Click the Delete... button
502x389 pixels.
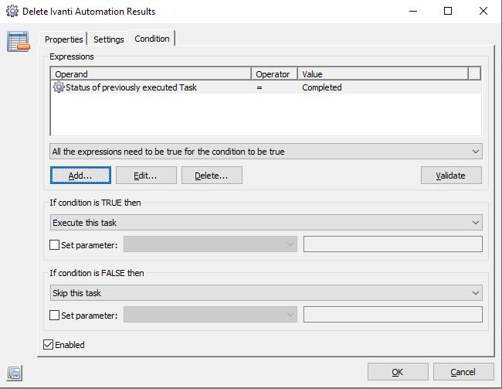(212, 175)
